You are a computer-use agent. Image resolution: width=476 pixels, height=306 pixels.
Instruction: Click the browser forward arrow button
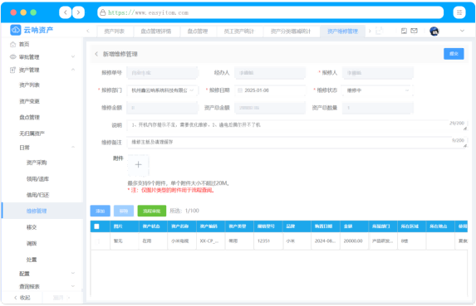click(x=79, y=12)
